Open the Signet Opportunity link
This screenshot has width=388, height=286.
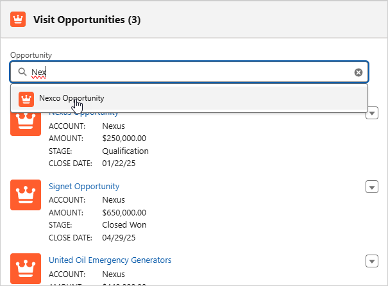pos(84,187)
